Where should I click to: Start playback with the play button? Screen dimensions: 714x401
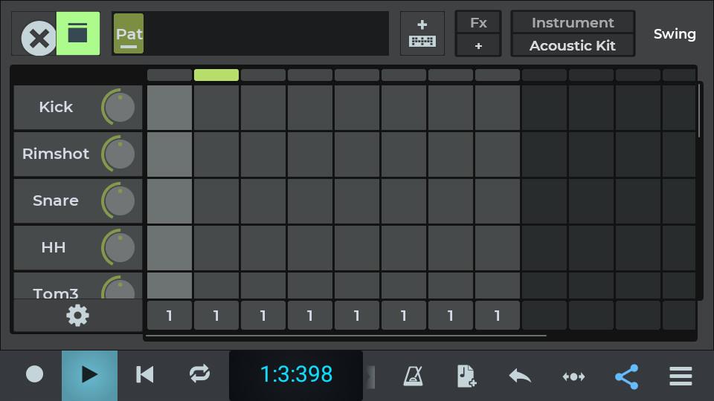pyautogui.click(x=89, y=375)
